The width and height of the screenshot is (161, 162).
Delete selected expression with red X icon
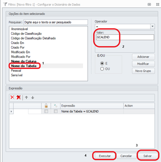coord(12,97)
